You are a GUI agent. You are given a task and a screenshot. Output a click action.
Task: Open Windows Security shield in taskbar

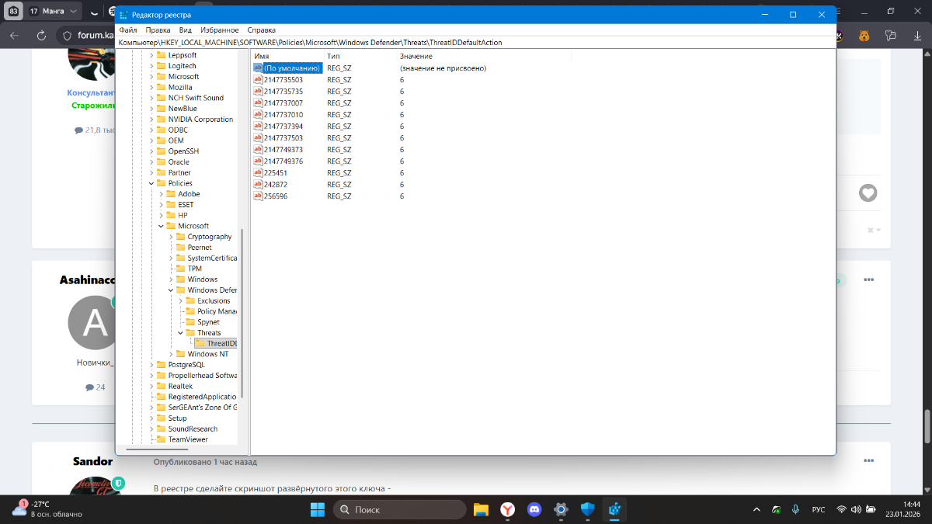coord(587,510)
